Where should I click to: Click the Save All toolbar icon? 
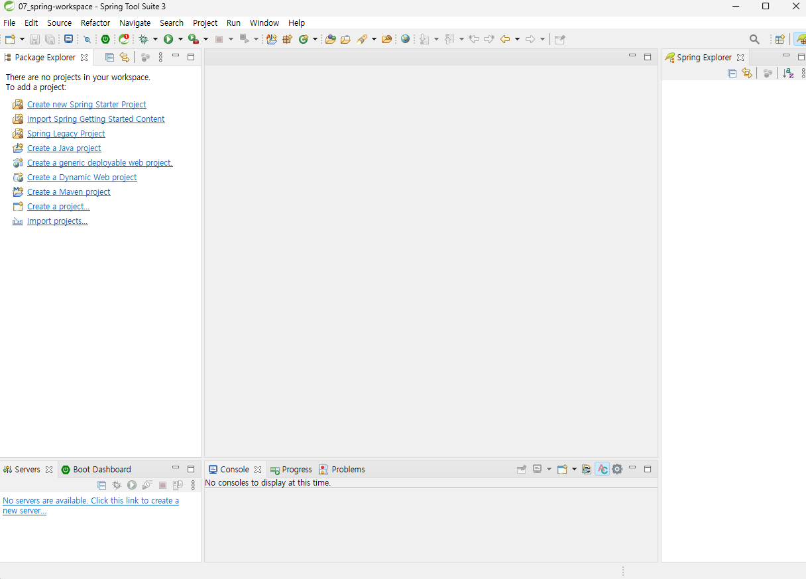[x=50, y=39]
